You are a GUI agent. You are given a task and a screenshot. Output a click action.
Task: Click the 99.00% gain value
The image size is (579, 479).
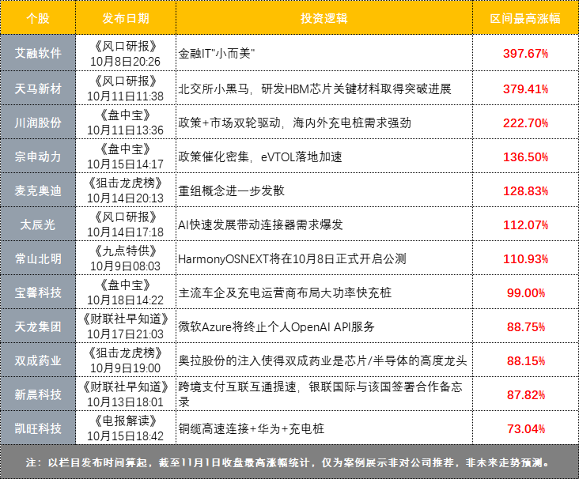click(x=526, y=292)
